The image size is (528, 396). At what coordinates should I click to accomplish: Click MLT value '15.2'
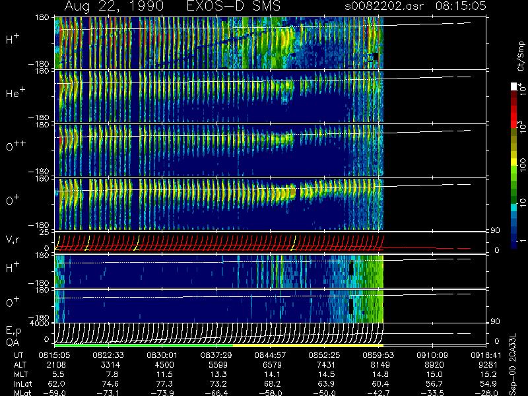(x=489, y=374)
